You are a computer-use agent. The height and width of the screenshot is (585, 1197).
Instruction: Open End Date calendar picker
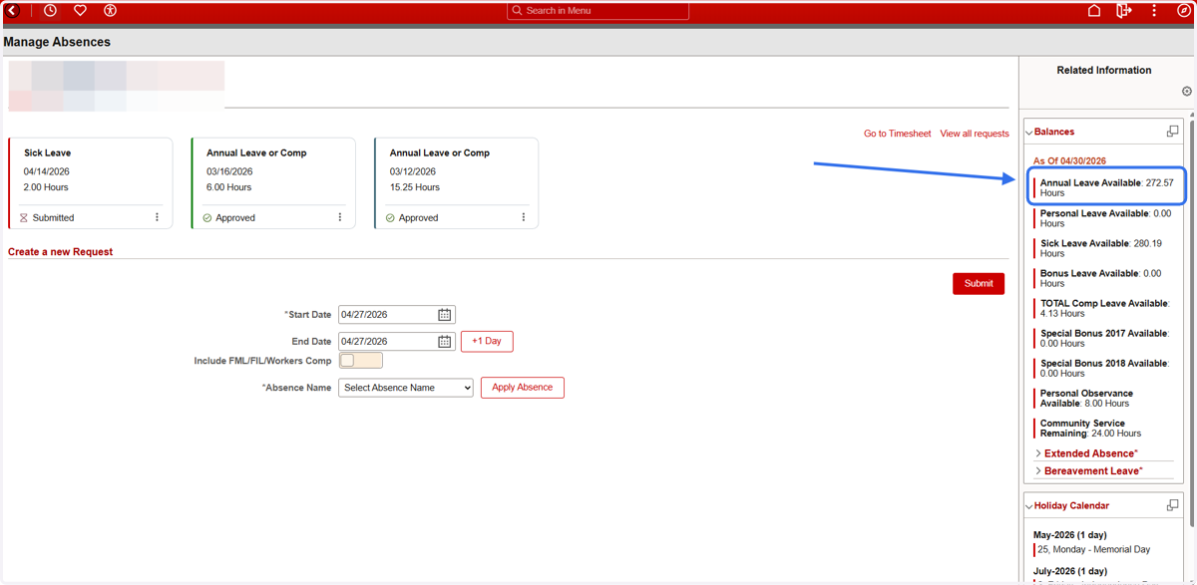coord(445,342)
